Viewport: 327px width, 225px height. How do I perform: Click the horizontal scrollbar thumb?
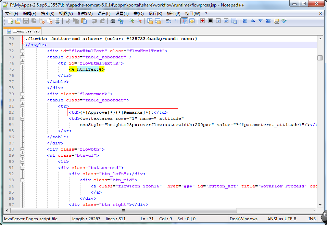point(124,210)
